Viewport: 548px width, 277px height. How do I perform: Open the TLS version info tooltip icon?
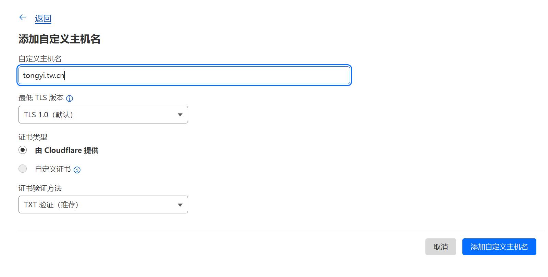70,98
